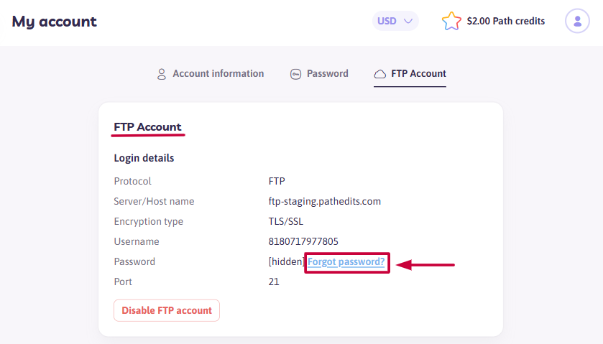Image resolution: width=603 pixels, height=344 pixels.
Task: Click the cloud icon beside FTP Account tab
Action: pos(380,74)
